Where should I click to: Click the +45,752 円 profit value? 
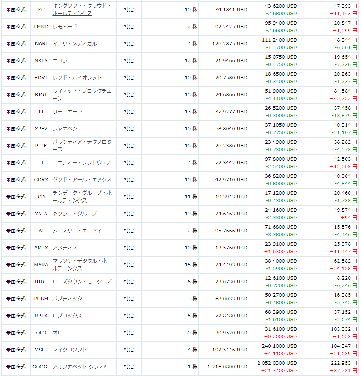344,99
